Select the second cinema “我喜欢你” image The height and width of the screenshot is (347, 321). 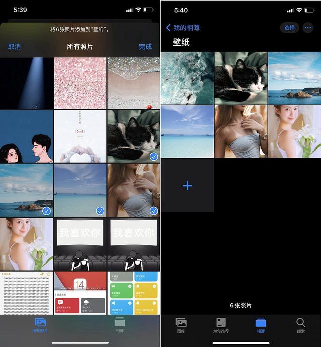coord(134,244)
